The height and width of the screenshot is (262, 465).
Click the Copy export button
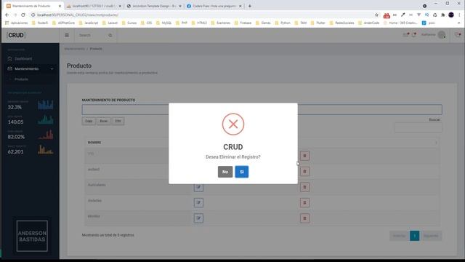89,122
